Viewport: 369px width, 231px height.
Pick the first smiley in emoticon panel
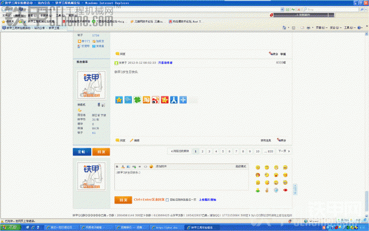[258, 167]
